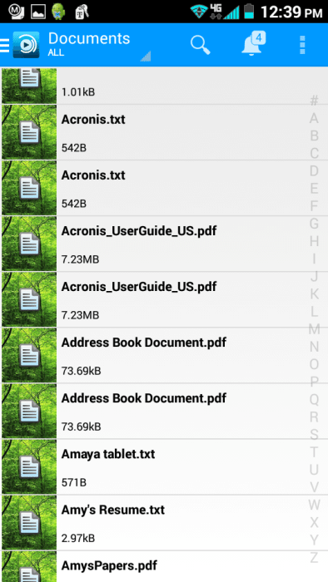
Task: Tap thumbnail of first Acronis.txt
Action: pos(29,131)
